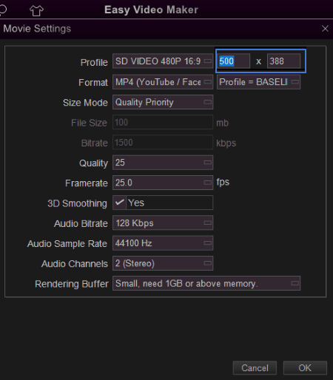The image size is (333, 380).
Task: Click the height field showing 388
Action: 283,61
